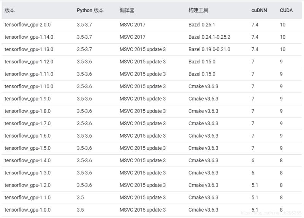Select the tensorflow_gpu-1.1.0 version cell
This screenshot has width=304, height=218.
27,198
